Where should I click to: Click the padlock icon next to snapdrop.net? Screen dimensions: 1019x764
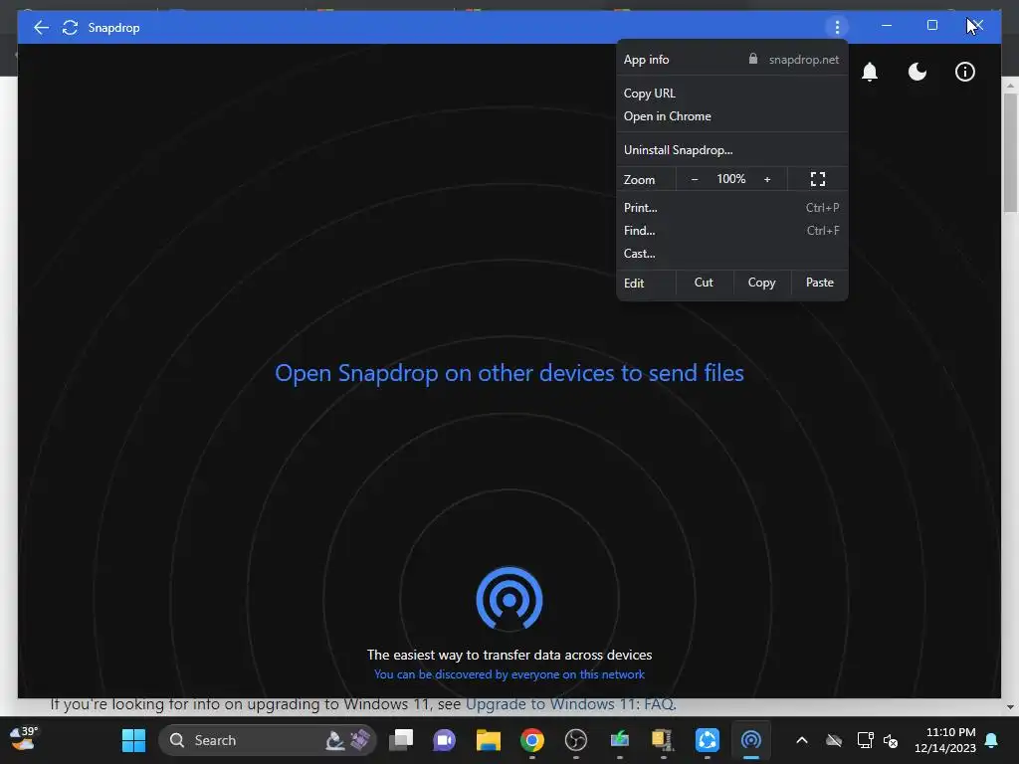point(752,59)
